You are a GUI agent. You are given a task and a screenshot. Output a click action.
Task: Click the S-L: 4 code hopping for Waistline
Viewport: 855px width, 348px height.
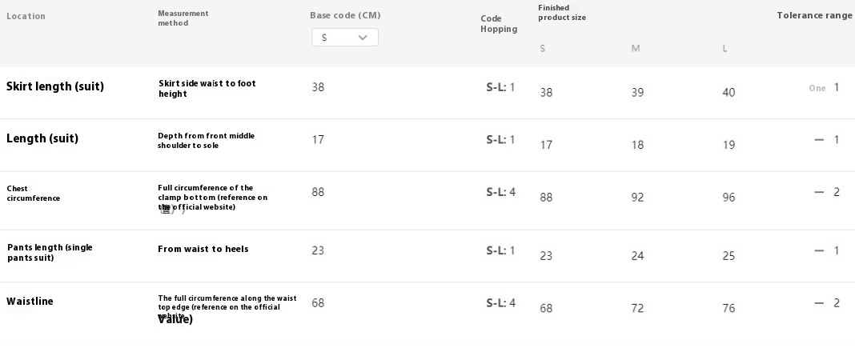[x=500, y=302]
